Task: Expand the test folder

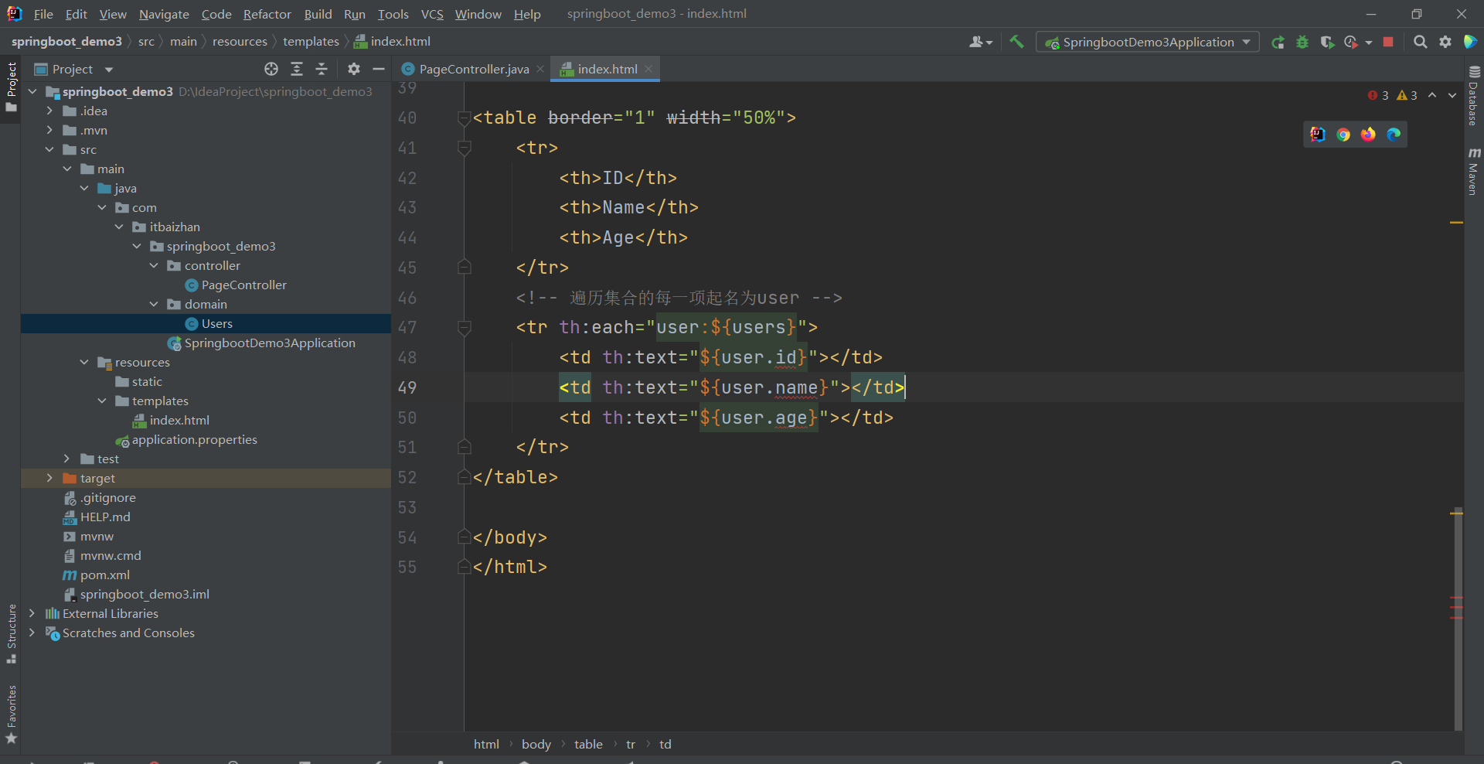Action: [x=66, y=459]
